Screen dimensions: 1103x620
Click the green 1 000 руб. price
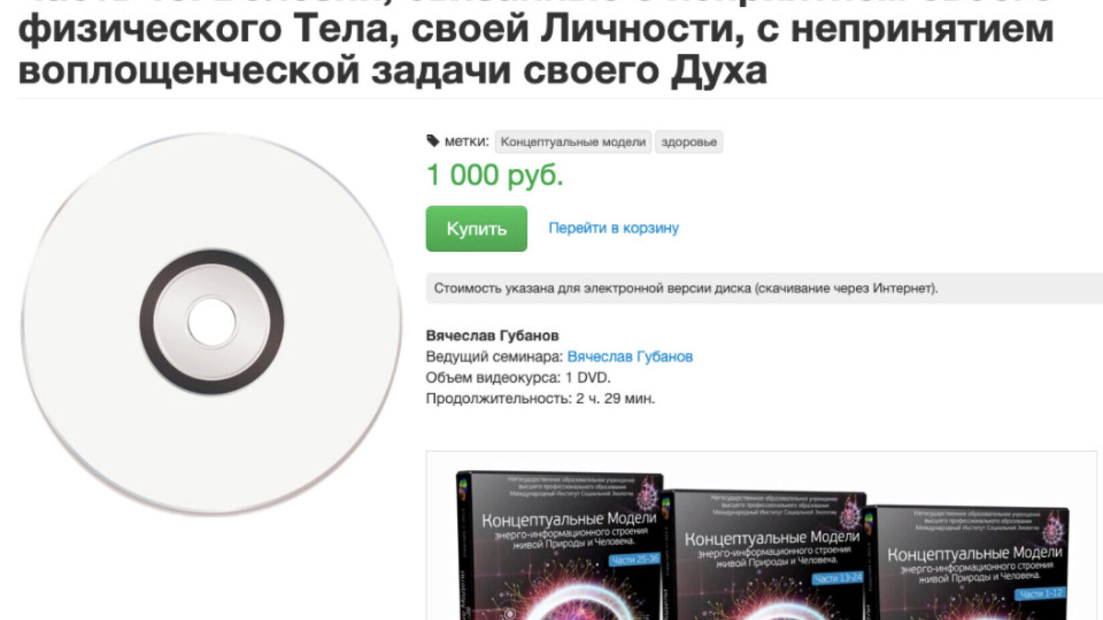[x=495, y=175]
